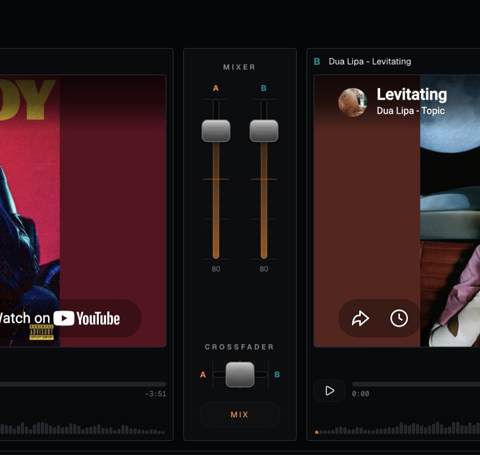480x455 pixels.
Task: Click the channel B volume fader handle
Action: 264,131
